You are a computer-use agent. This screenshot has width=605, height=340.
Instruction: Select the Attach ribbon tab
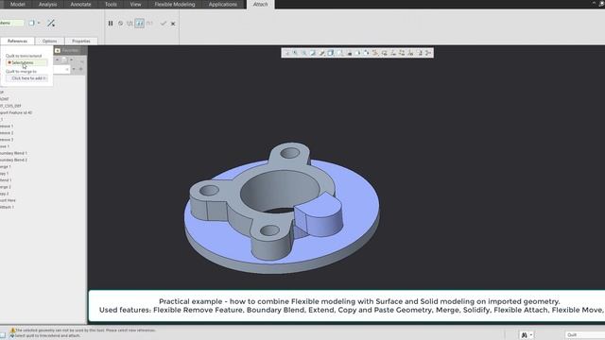pyautogui.click(x=261, y=4)
